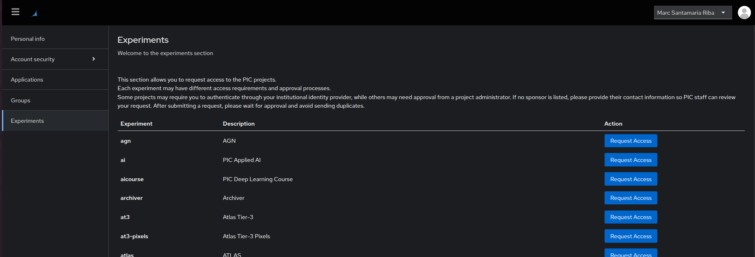This screenshot has width=755, height=257.
Task: Open the hamburger navigation menu
Action: (x=16, y=12)
